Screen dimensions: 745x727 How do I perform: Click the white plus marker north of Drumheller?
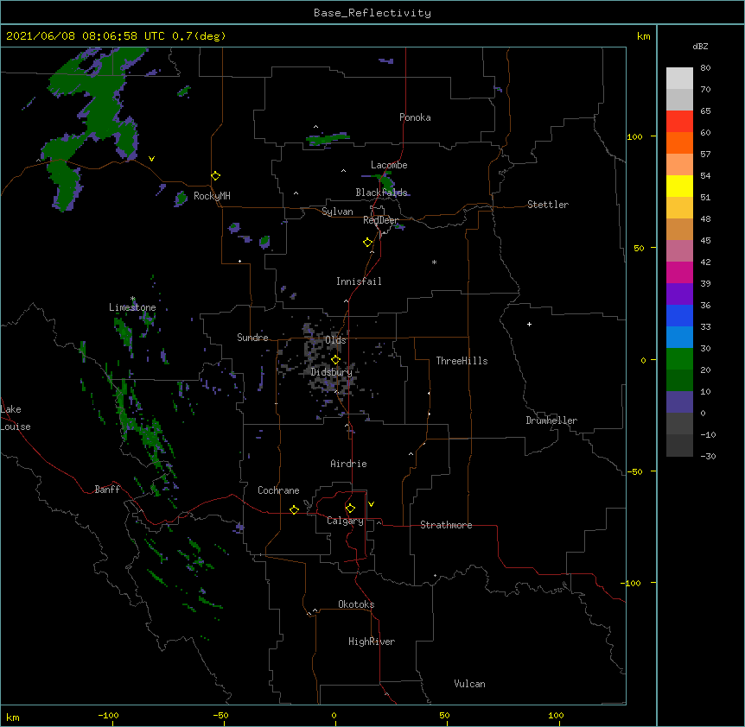pyautogui.click(x=529, y=324)
